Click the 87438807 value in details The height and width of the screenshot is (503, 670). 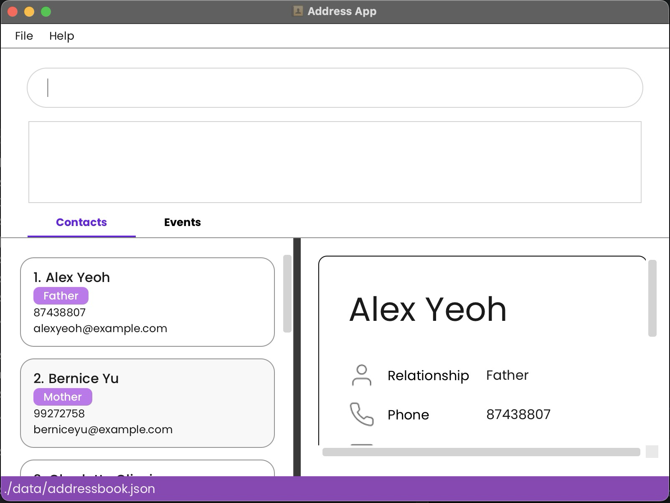click(x=518, y=414)
